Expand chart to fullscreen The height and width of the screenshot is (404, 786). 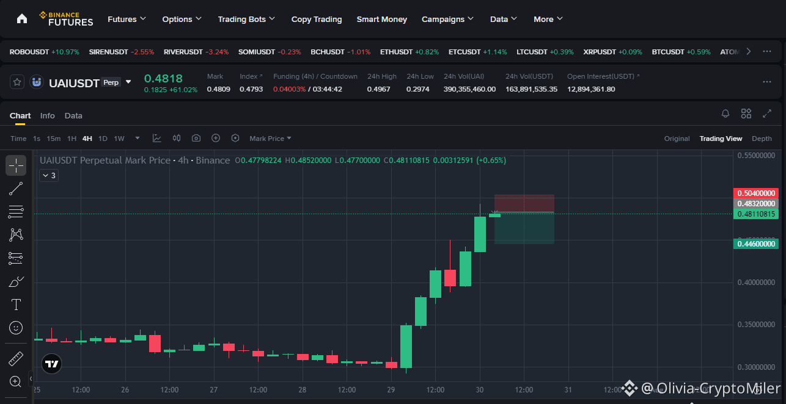767,114
